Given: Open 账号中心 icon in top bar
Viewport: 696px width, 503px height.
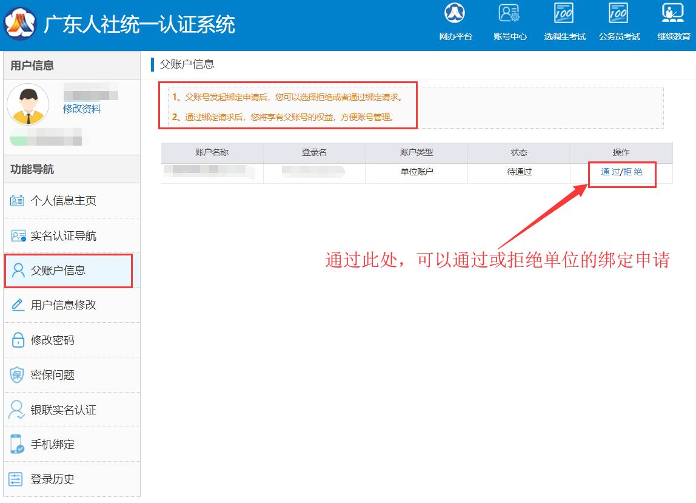Looking at the screenshot, I should point(510,14).
